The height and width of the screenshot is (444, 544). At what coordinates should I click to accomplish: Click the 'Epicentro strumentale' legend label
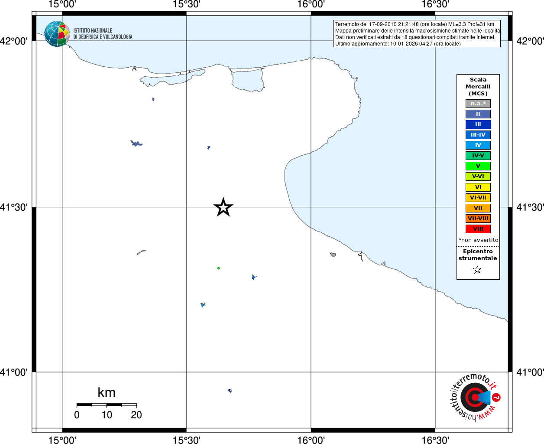coord(478,255)
